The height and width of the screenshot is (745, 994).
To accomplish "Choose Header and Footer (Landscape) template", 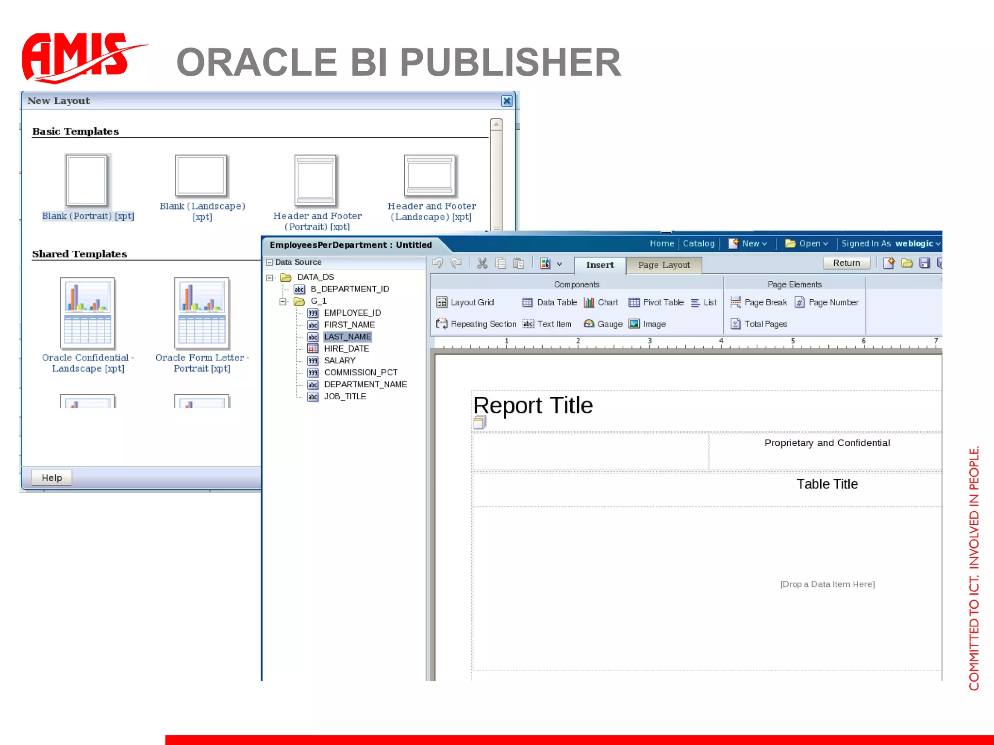I will pos(430,176).
